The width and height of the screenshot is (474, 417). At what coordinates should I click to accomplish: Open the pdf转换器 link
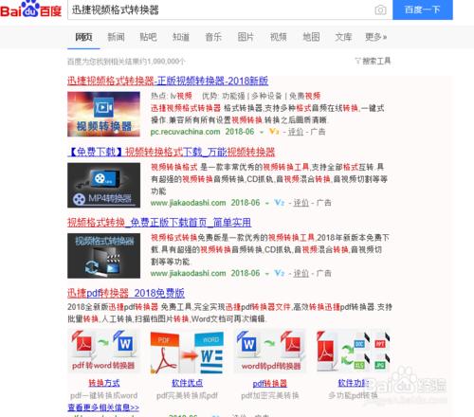click(x=270, y=384)
